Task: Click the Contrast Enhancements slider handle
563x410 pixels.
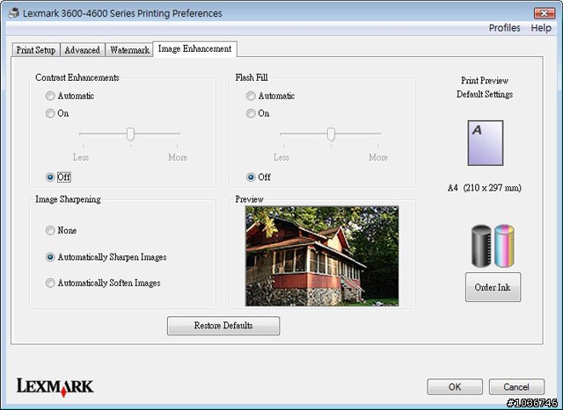Action: (130, 134)
